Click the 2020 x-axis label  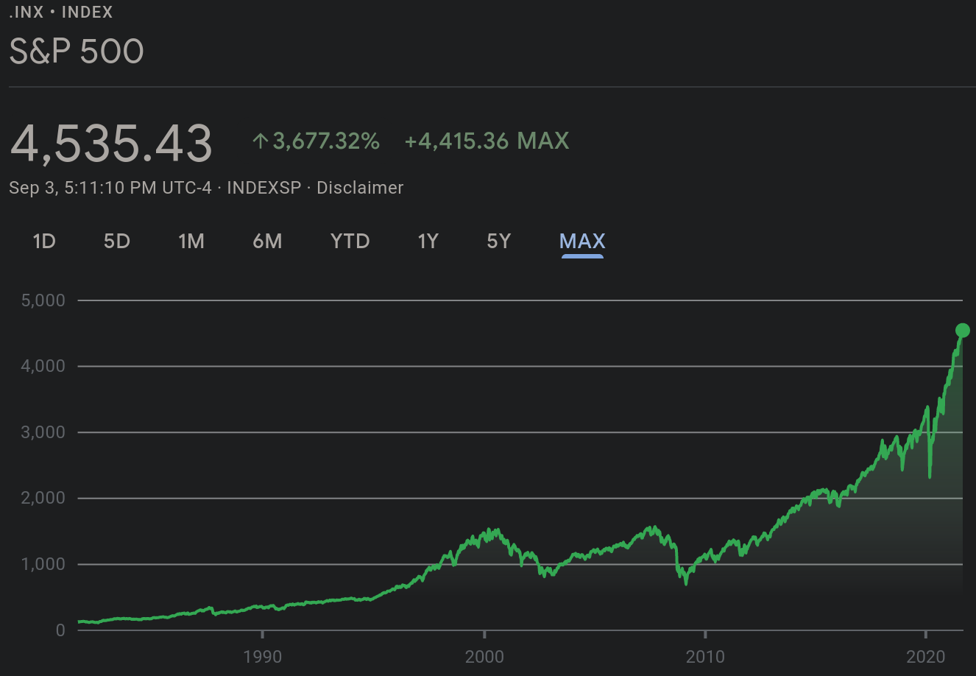pos(926,657)
